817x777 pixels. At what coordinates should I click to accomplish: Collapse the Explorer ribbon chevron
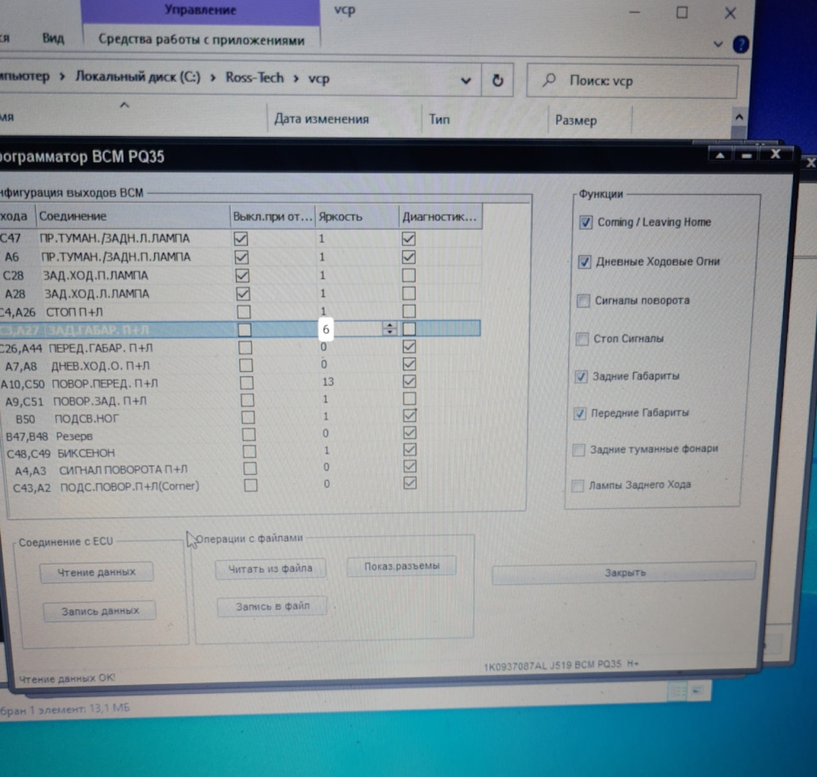point(718,44)
